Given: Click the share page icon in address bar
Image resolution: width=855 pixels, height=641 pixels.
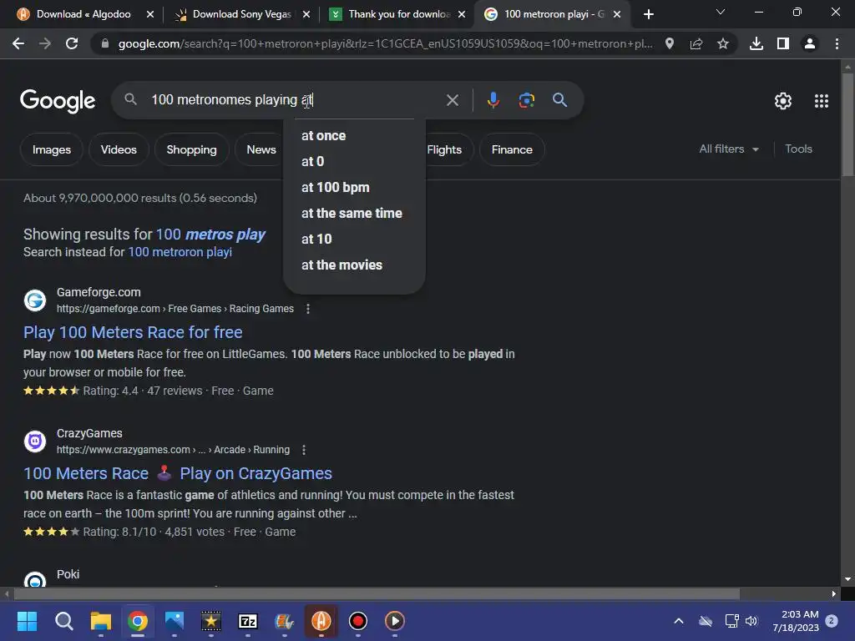Looking at the screenshot, I should pyautogui.click(x=696, y=43).
